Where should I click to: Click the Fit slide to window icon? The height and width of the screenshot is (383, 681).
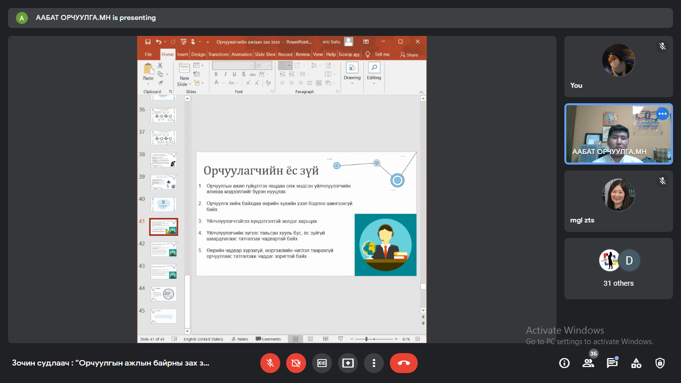pyautogui.click(x=418, y=339)
